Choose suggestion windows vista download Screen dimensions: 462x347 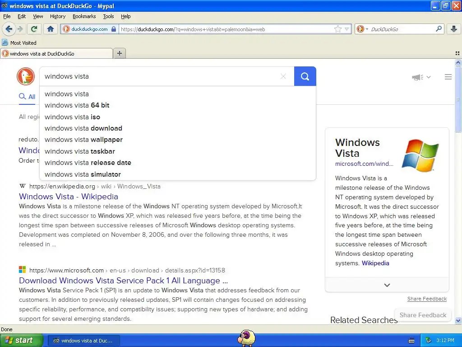tap(178, 128)
